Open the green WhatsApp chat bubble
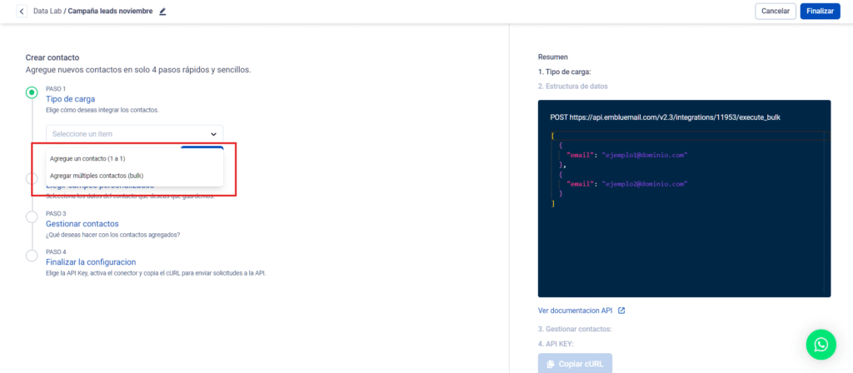 tap(821, 344)
